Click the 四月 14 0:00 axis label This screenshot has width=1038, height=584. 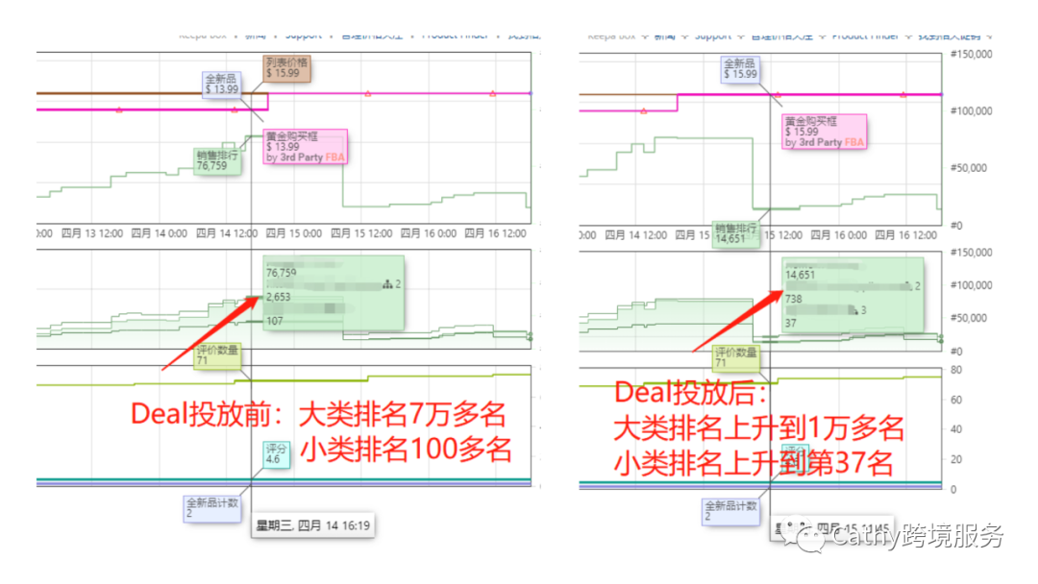click(159, 233)
